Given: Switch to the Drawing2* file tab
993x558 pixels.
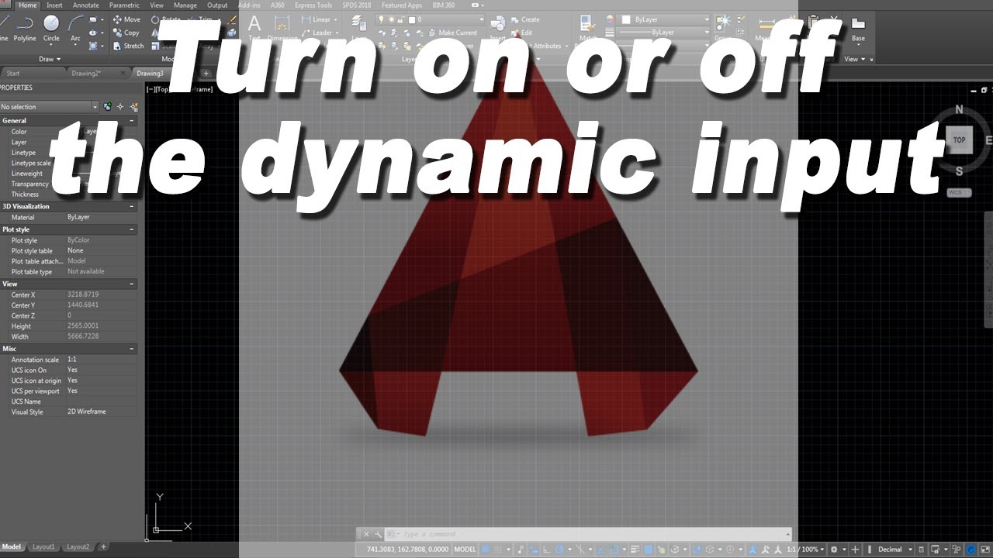Looking at the screenshot, I should pyautogui.click(x=86, y=74).
